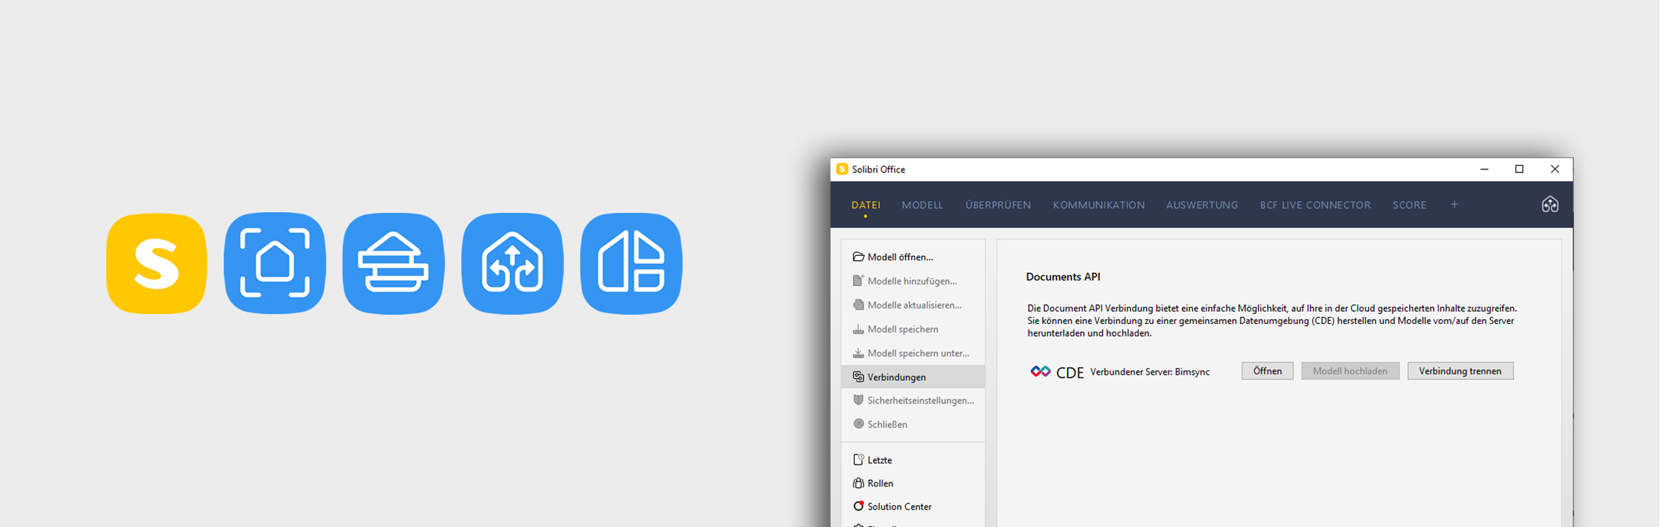
Task: Click the circle-x icon beside Schließen
Action: point(858,424)
